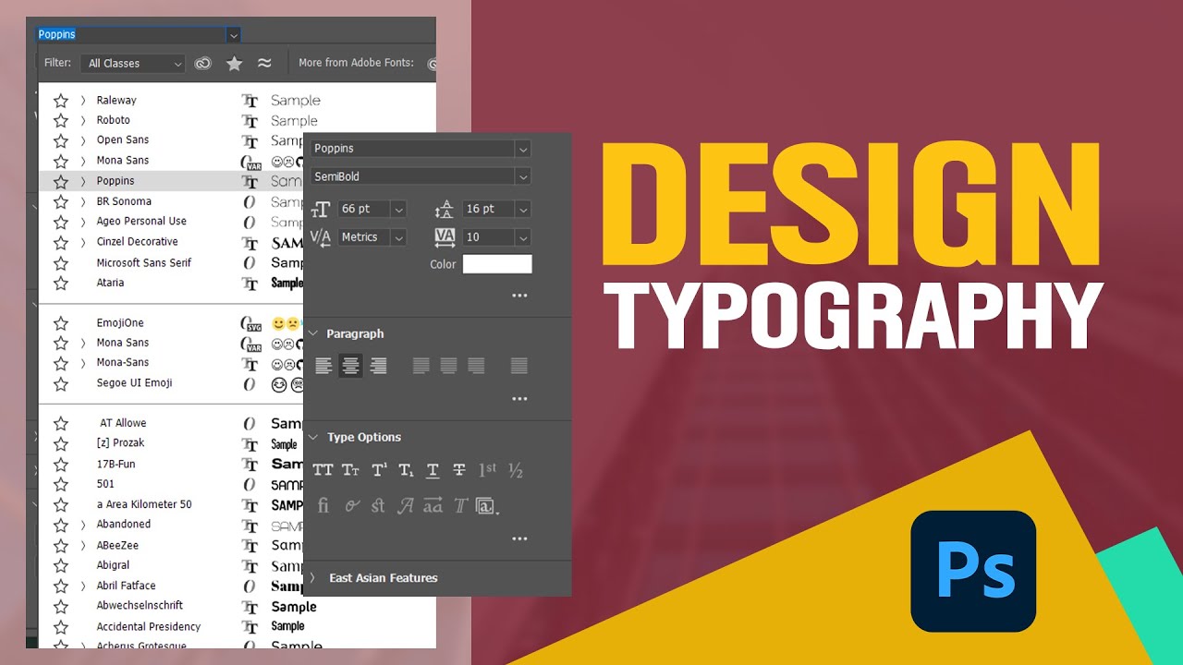
Task: Expand the Abril Fatface font family
Action: click(x=83, y=586)
